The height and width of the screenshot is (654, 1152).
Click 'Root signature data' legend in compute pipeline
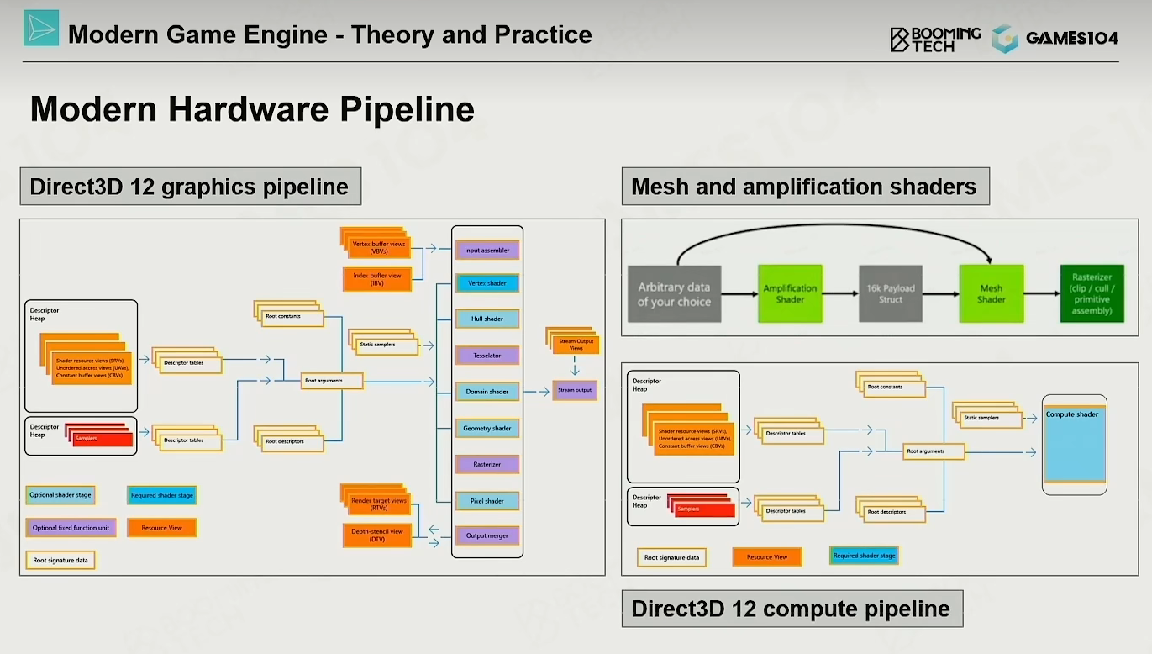click(671, 556)
